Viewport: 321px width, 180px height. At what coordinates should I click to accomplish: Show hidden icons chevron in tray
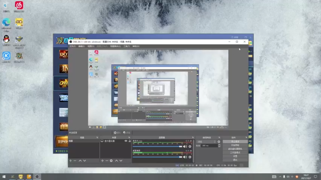pos(280,177)
